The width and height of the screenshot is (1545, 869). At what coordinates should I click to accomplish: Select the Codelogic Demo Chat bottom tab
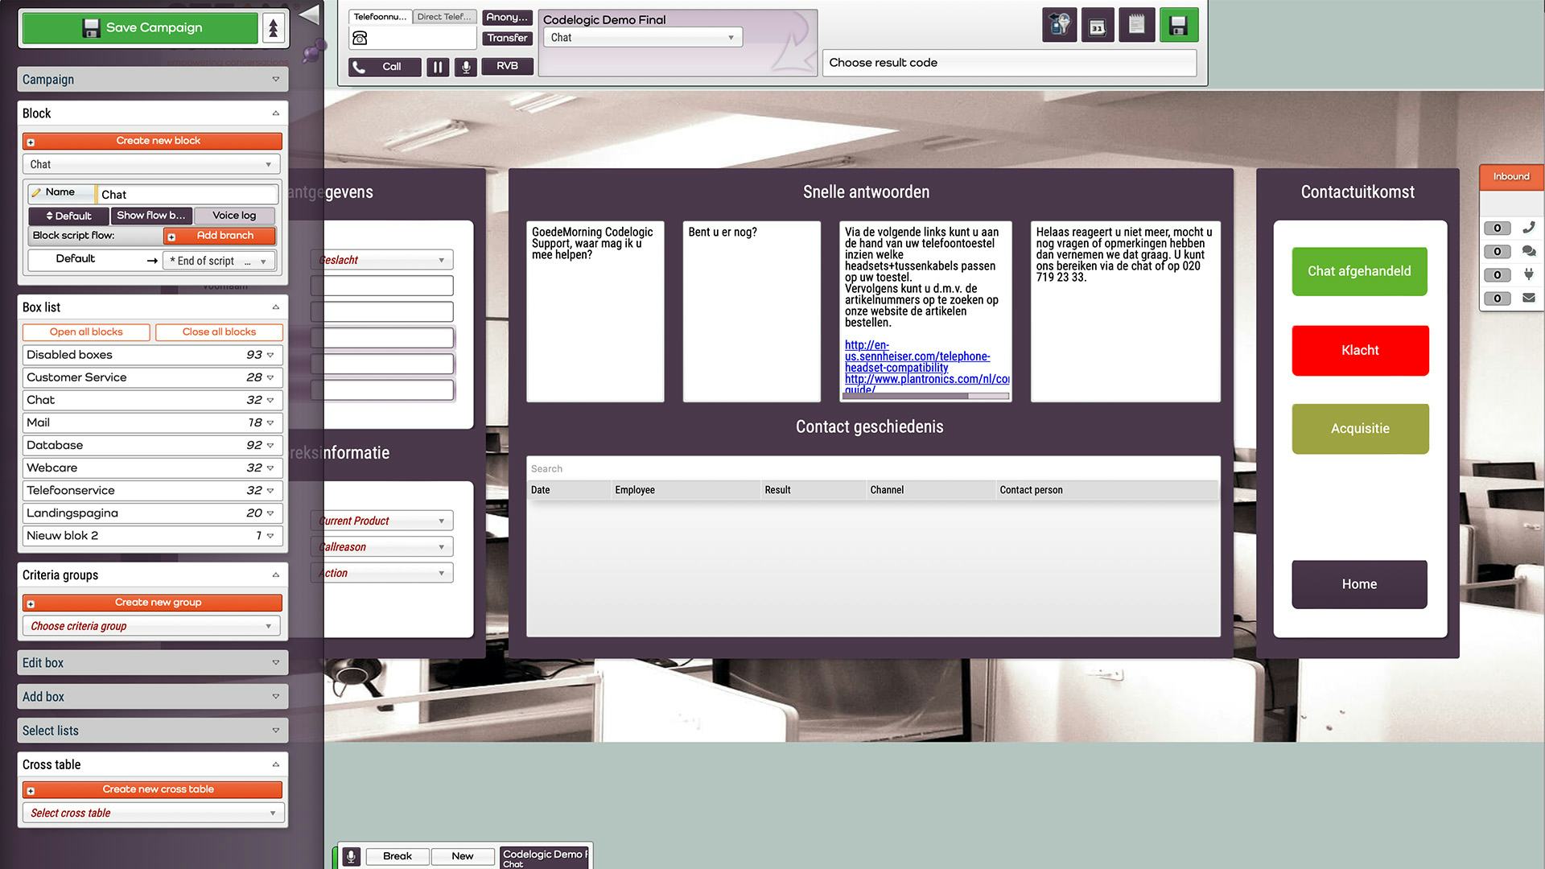click(x=545, y=858)
